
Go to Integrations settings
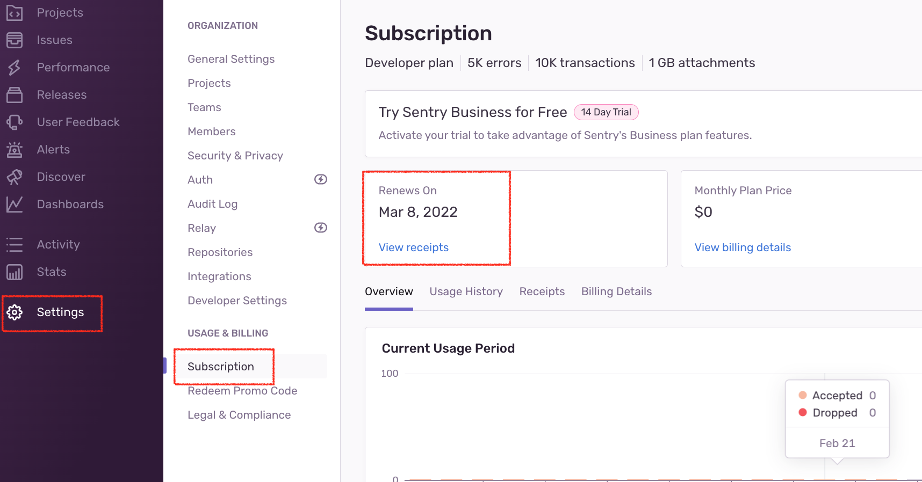pos(219,276)
